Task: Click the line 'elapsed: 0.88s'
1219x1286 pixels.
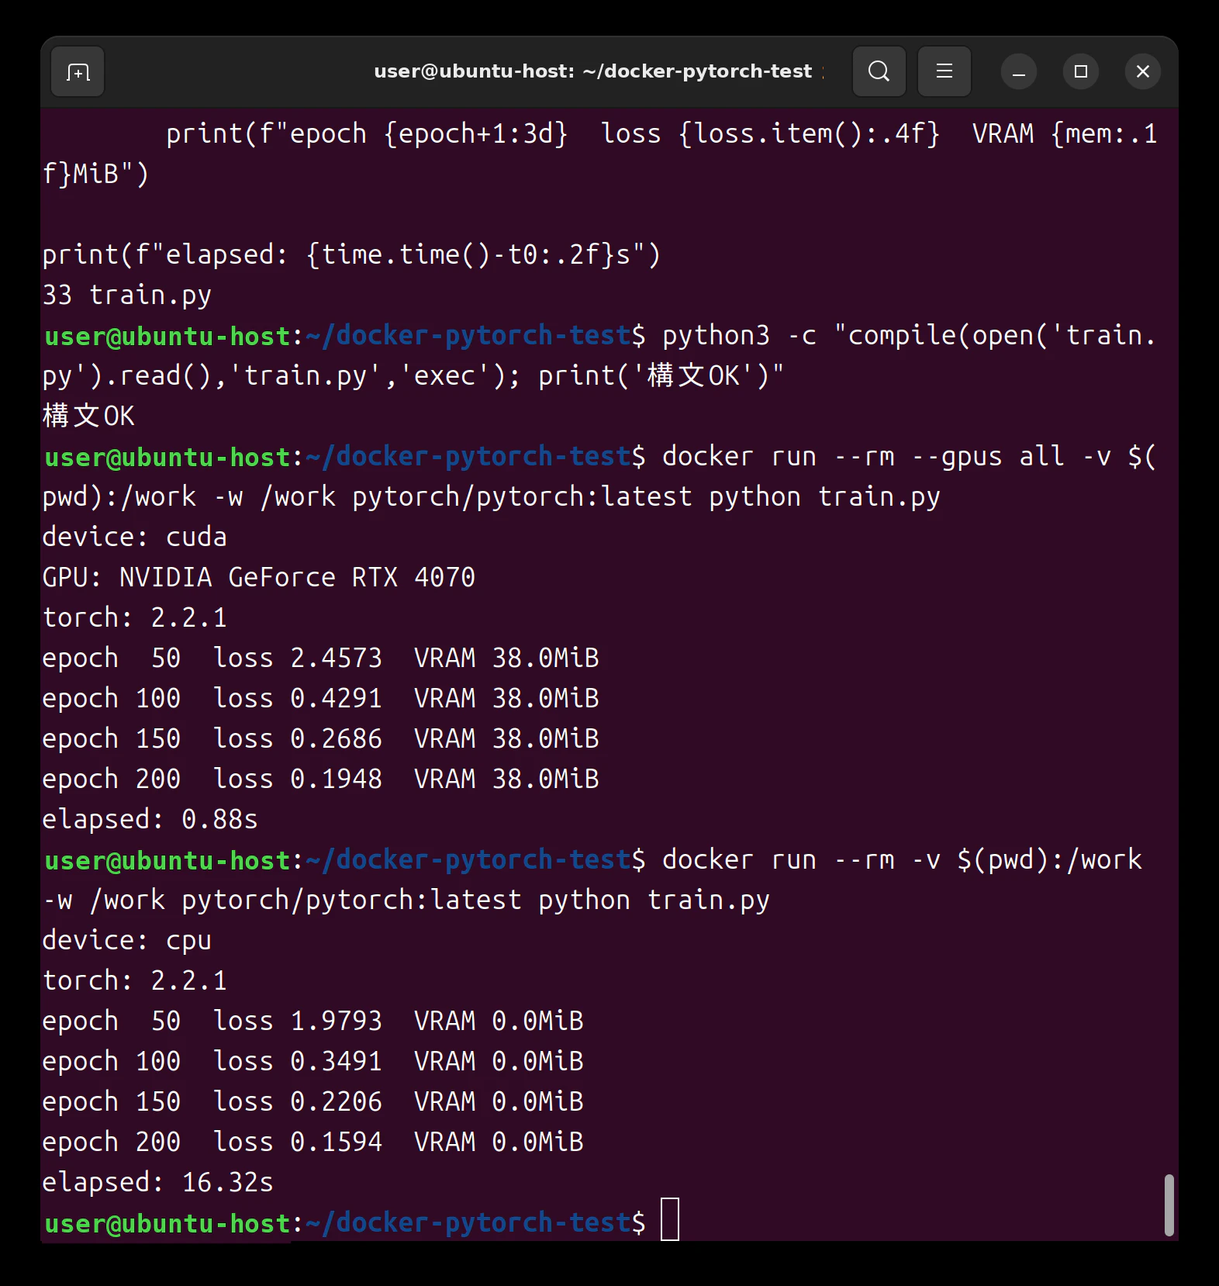Action: (150, 819)
